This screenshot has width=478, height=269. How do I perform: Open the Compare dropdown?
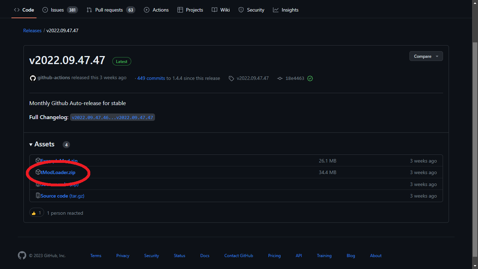pos(426,56)
